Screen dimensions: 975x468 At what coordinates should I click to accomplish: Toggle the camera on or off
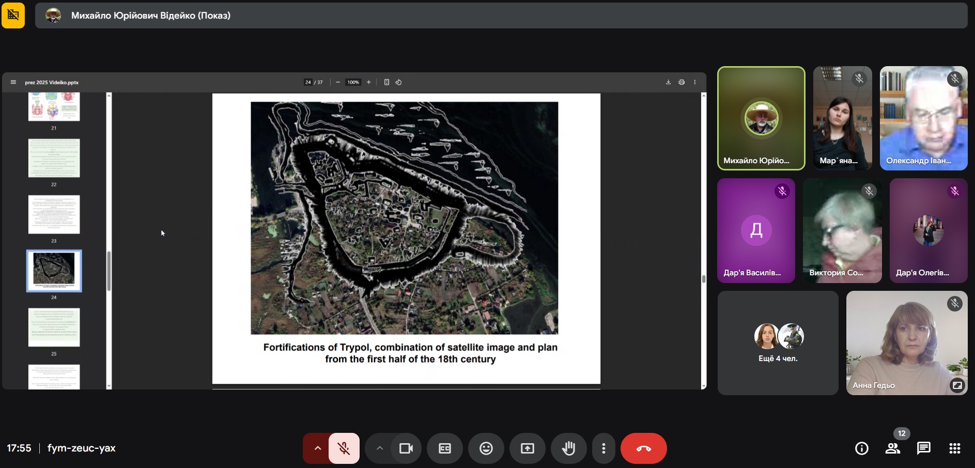(x=406, y=448)
